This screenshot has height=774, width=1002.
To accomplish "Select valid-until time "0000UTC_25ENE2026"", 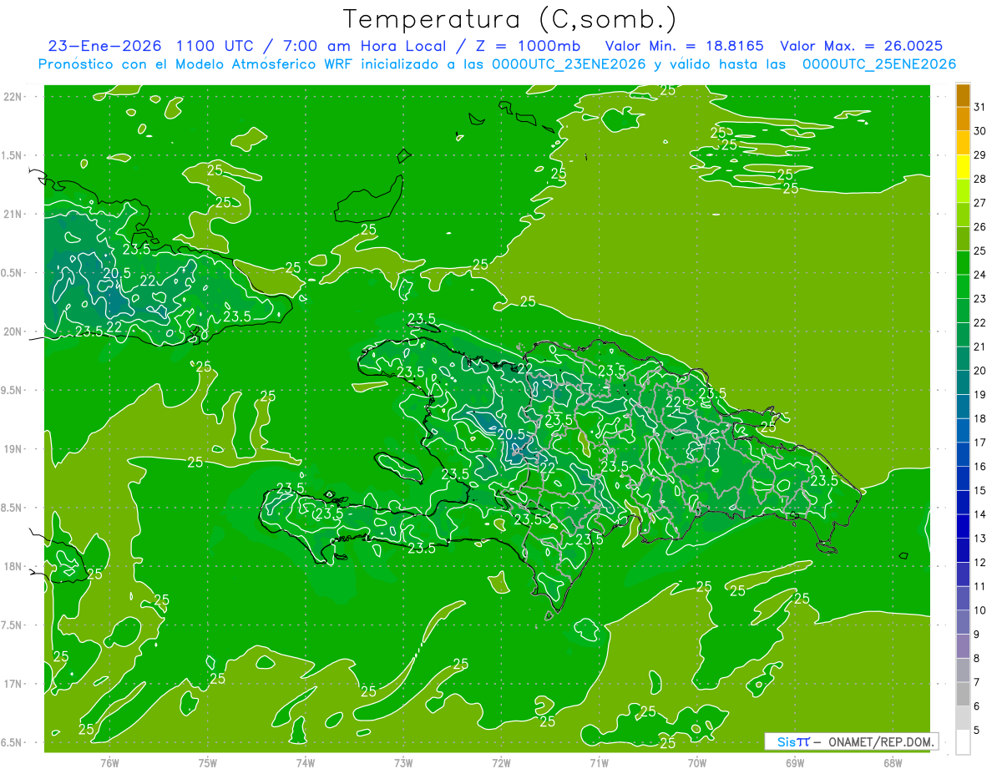I will (x=879, y=64).
